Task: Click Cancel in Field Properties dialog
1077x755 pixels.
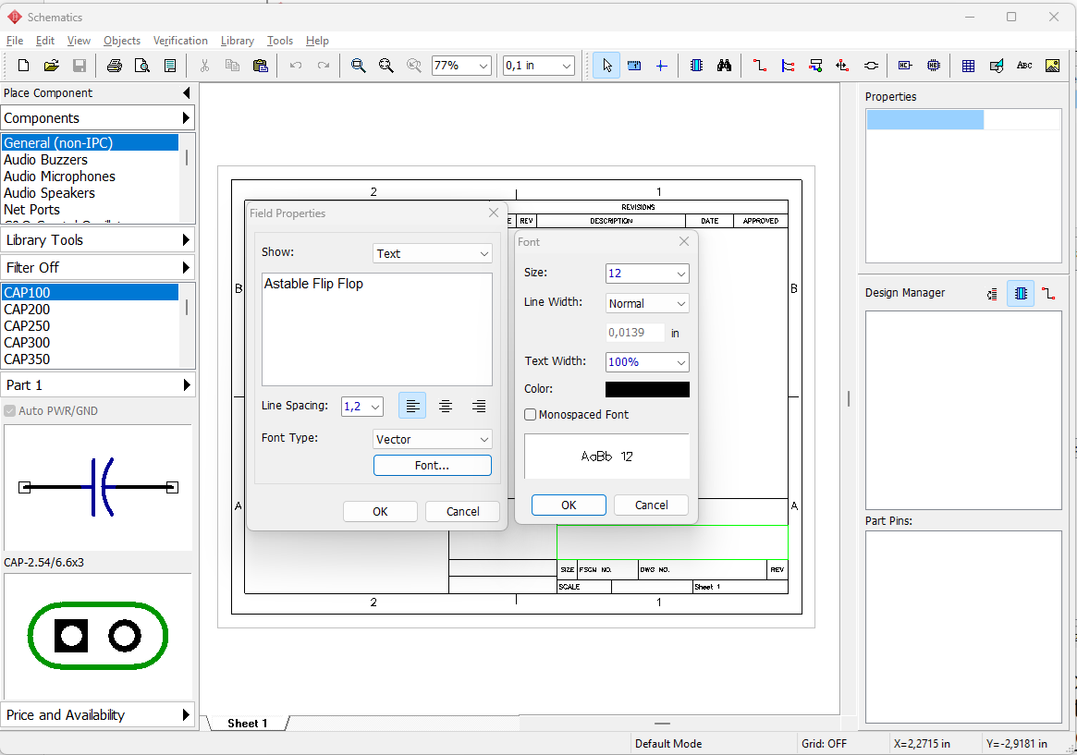Action: click(462, 511)
